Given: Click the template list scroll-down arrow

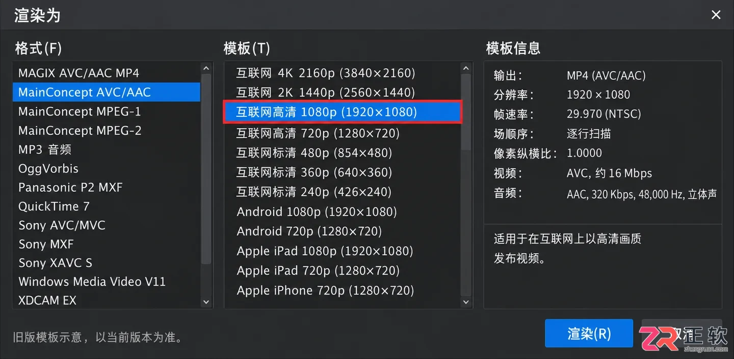Looking at the screenshot, I should pos(466,302).
